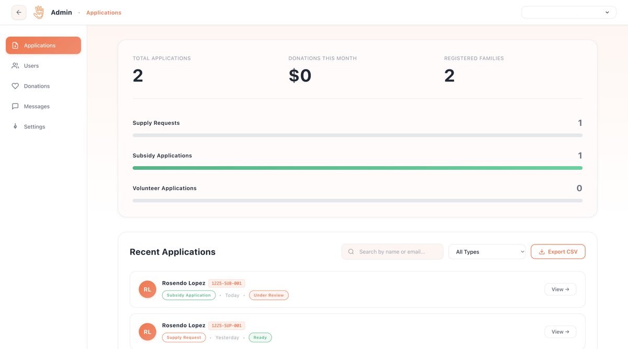
Task: Click the Registered Families label
Action: (474, 59)
